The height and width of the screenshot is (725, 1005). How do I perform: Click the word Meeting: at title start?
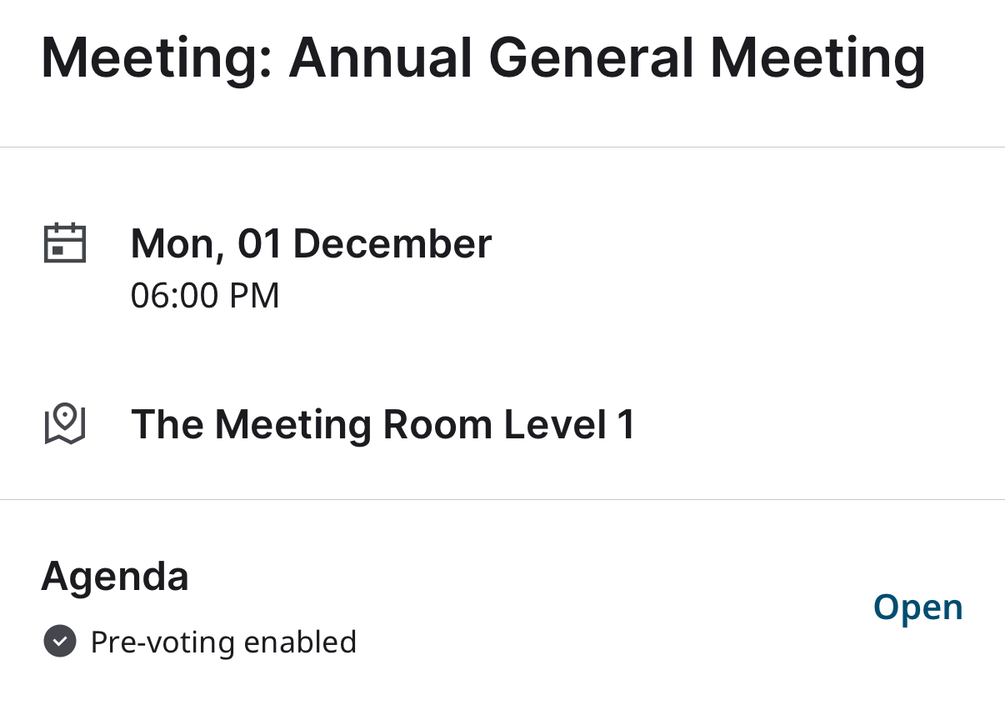point(157,58)
